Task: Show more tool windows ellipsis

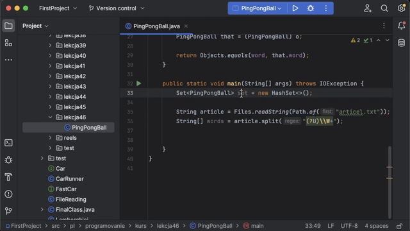Action: [x=8, y=60]
